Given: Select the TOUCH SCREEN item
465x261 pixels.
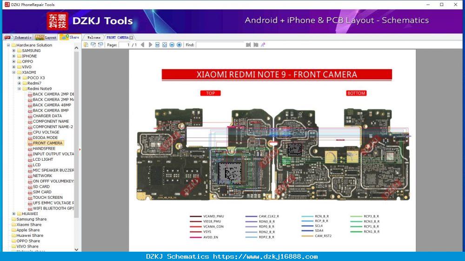Looking at the screenshot, I should [x=47, y=197].
